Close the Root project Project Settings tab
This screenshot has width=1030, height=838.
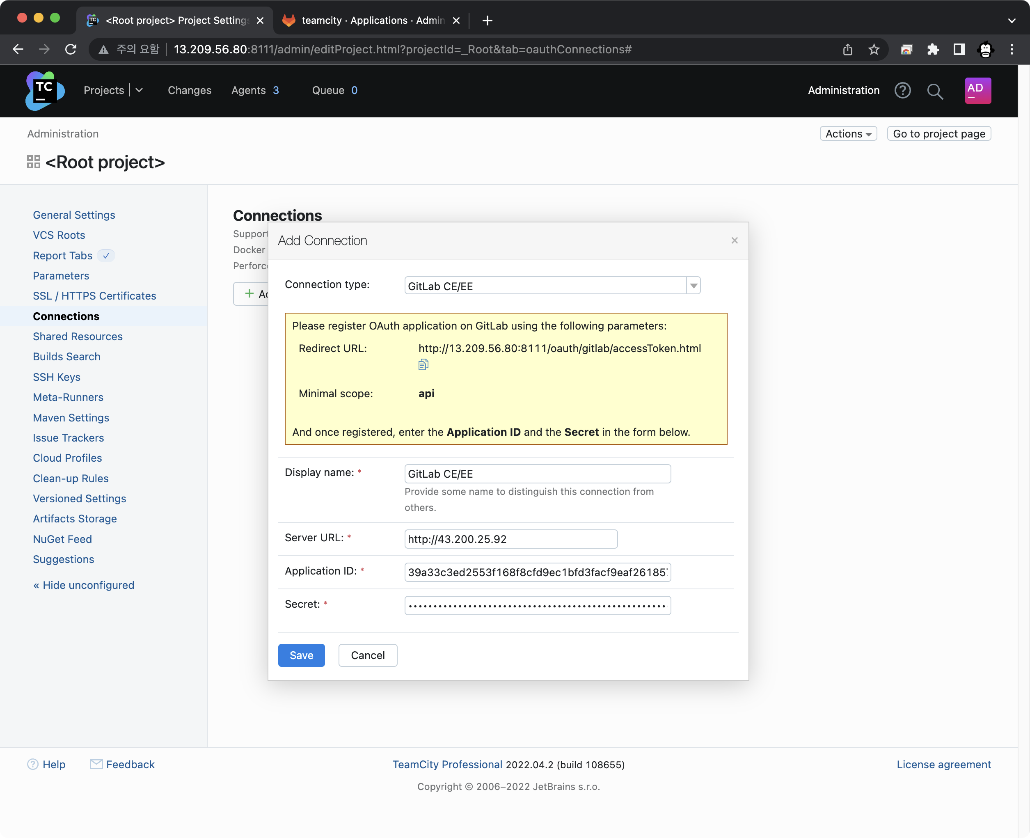click(x=260, y=20)
